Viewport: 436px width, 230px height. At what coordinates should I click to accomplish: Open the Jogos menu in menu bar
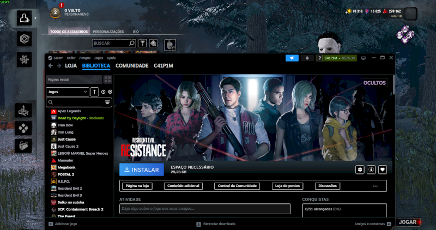coord(99,58)
